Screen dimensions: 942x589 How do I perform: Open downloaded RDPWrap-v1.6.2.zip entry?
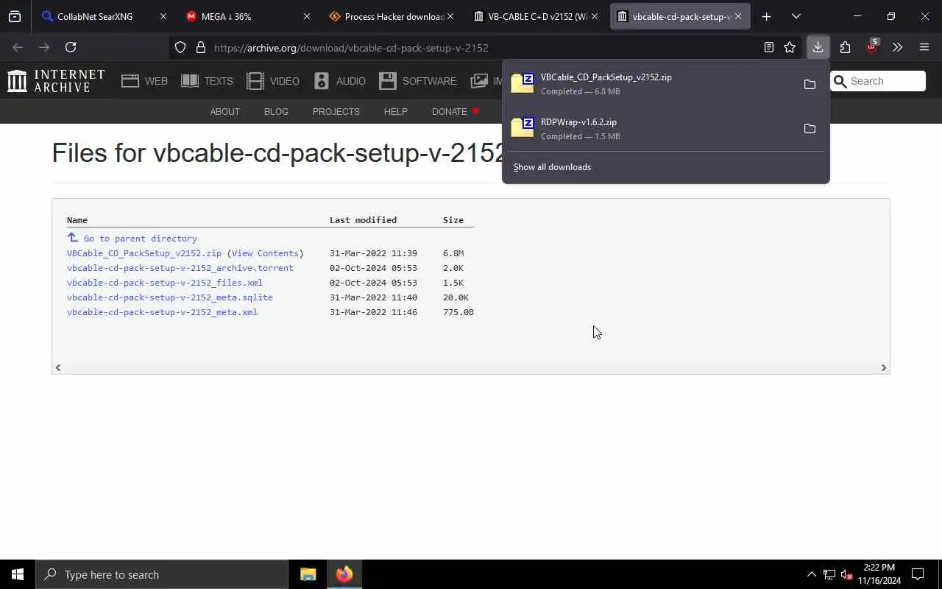pyautogui.click(x=650, y=129)
